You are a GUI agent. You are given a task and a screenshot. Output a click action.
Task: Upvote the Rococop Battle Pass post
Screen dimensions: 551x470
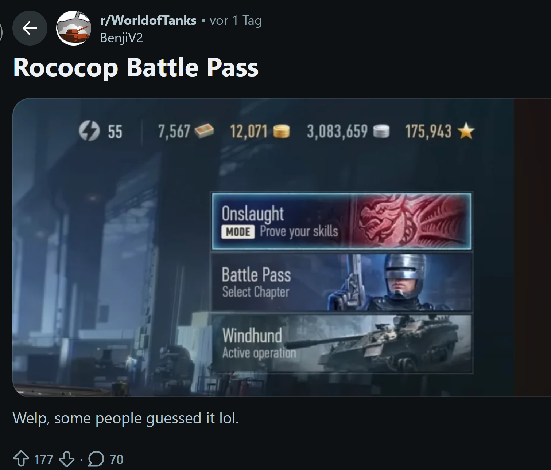tap(21, 459)
